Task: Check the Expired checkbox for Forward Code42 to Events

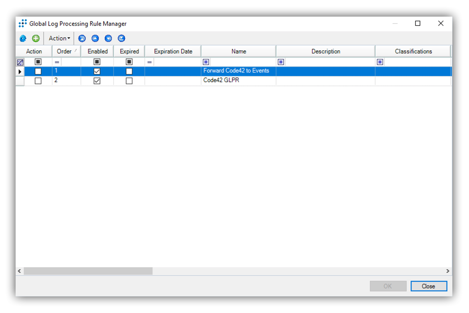Action: coord(129,71)
